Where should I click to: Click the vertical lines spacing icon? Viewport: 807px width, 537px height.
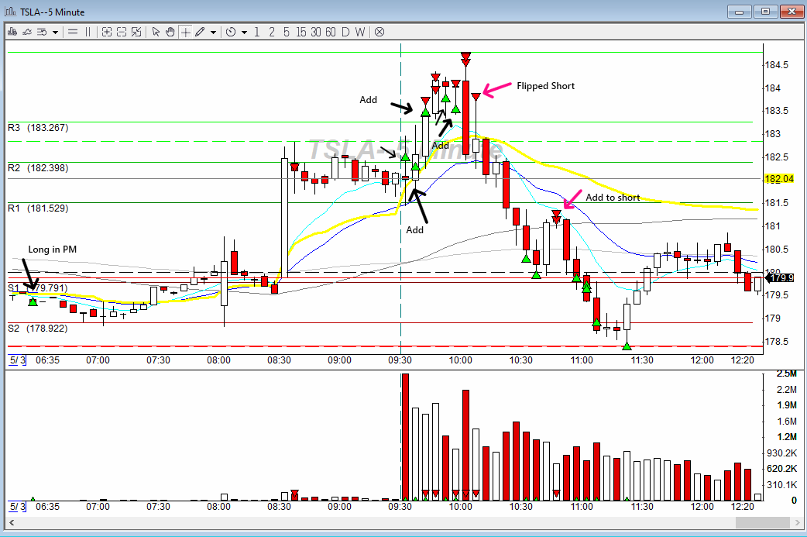(88, 32)
